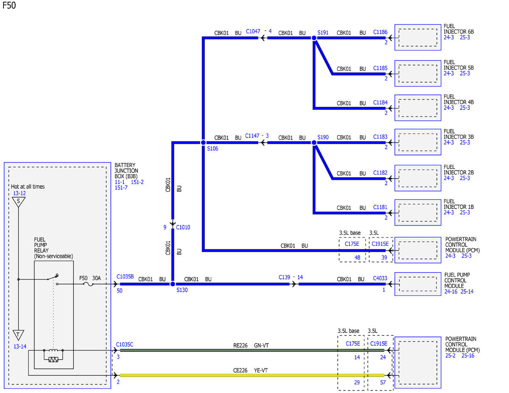Click connector label C1184 for injector 4B
Viewport: 509px width, 393px height.
tap(380, 103)
